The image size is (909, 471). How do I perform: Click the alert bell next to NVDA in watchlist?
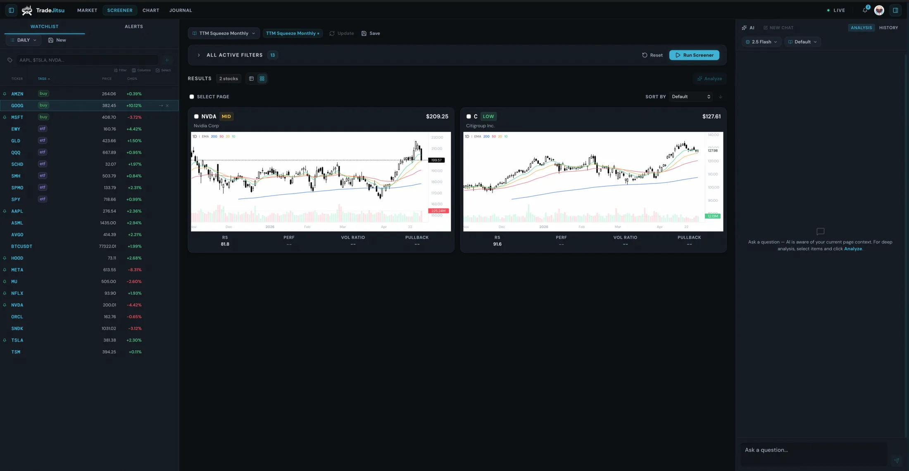point(5,305)
